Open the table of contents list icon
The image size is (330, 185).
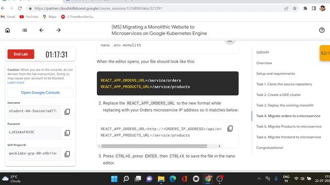24,30
